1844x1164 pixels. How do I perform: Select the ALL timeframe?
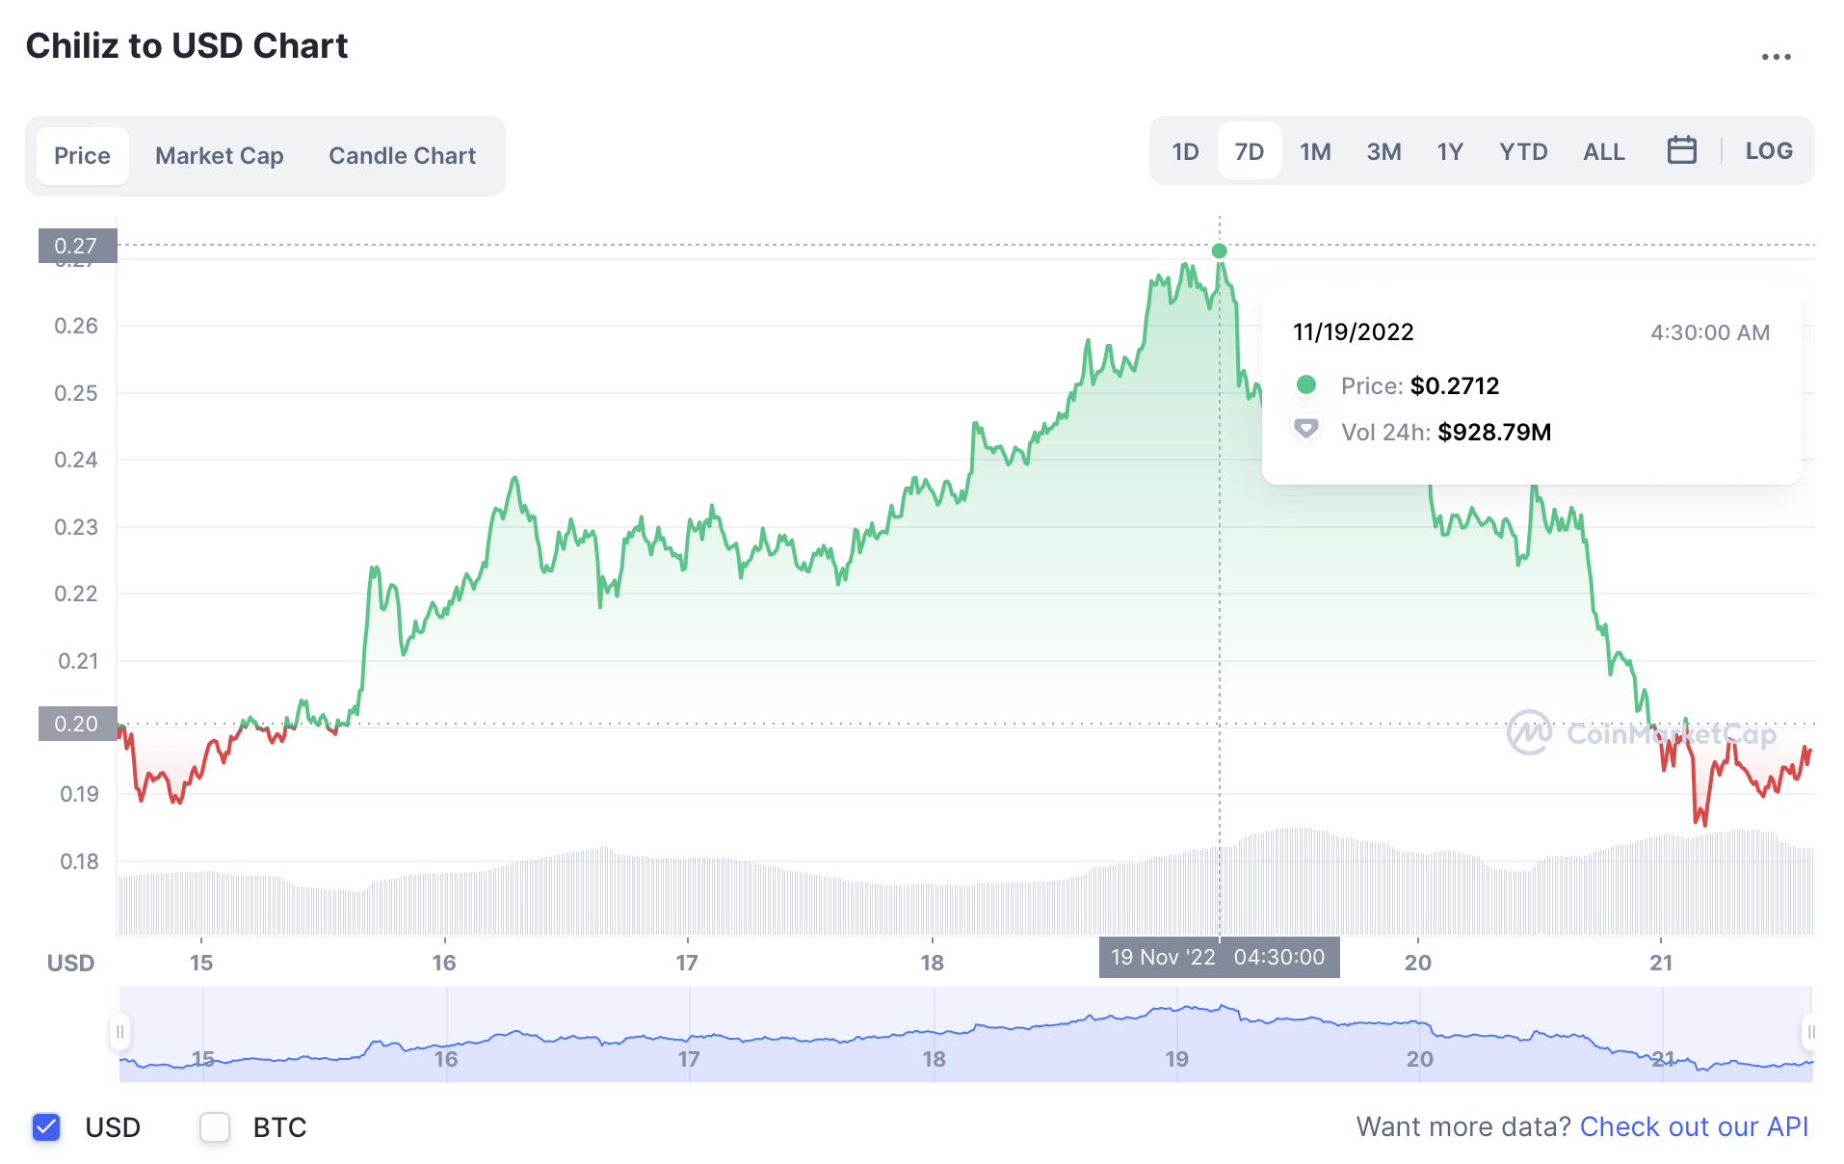click(x=1602, y=150)
